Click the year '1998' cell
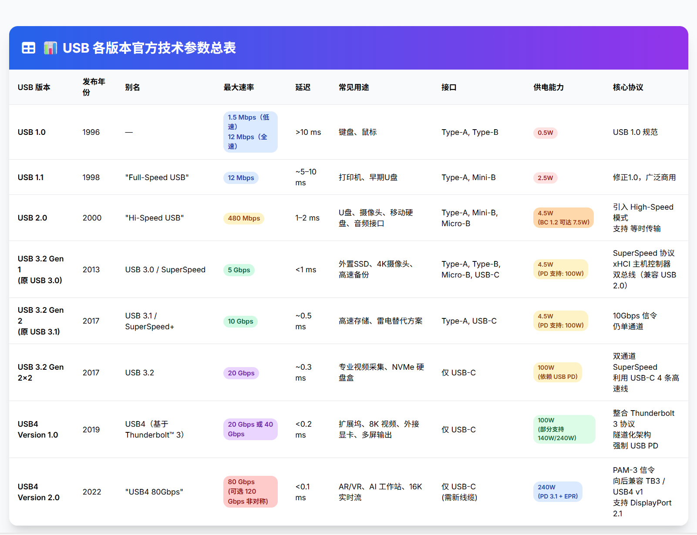Screen dimensions: 697x535 click(x=91, y=177)
